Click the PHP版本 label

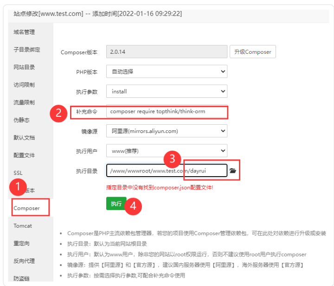click(87, 72)
